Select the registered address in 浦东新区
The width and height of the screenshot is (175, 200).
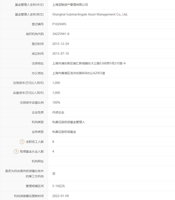pos(89,63)
